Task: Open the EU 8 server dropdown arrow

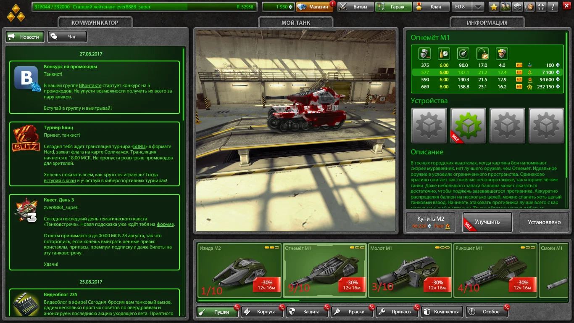Action: coord(478,7)
